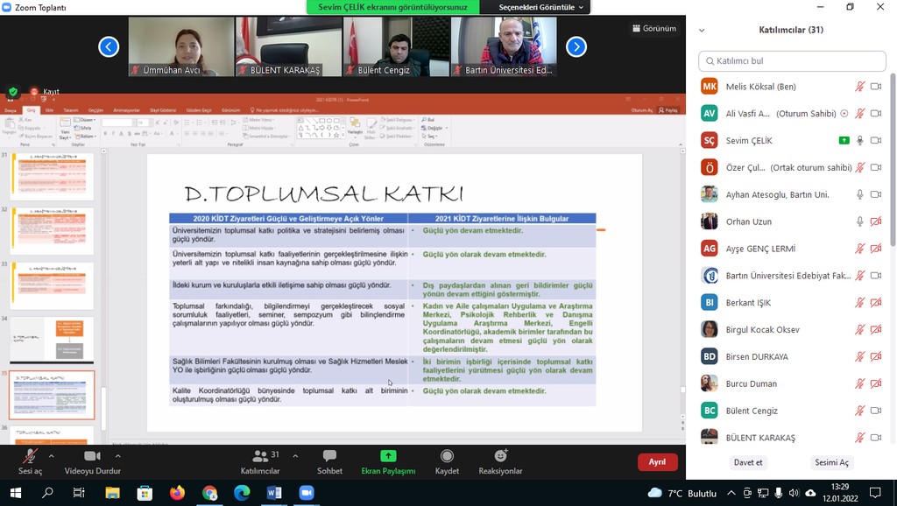This screenshot has height=506, width=897.
Task: Show next video gallery page arrow
Action: point(576,46)
